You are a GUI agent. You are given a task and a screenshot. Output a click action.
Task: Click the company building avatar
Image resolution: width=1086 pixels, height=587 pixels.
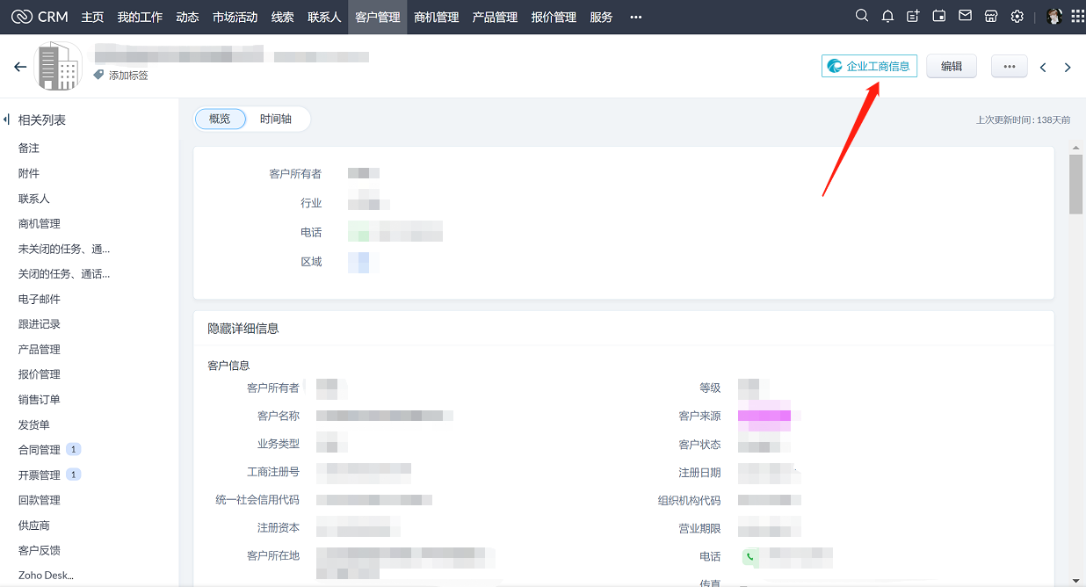click(58, 66)
